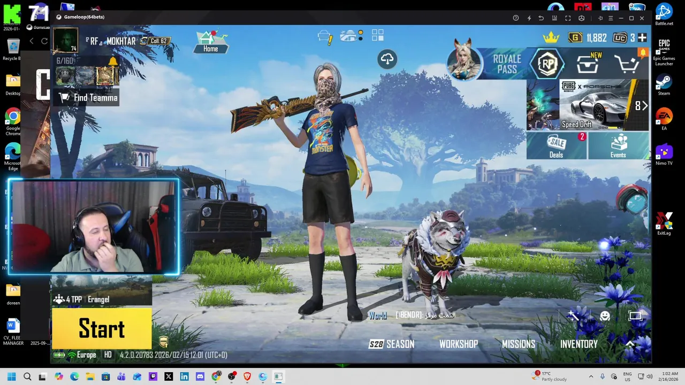
Task: Open Discord from the taskbar
Action: click(200, 376)
